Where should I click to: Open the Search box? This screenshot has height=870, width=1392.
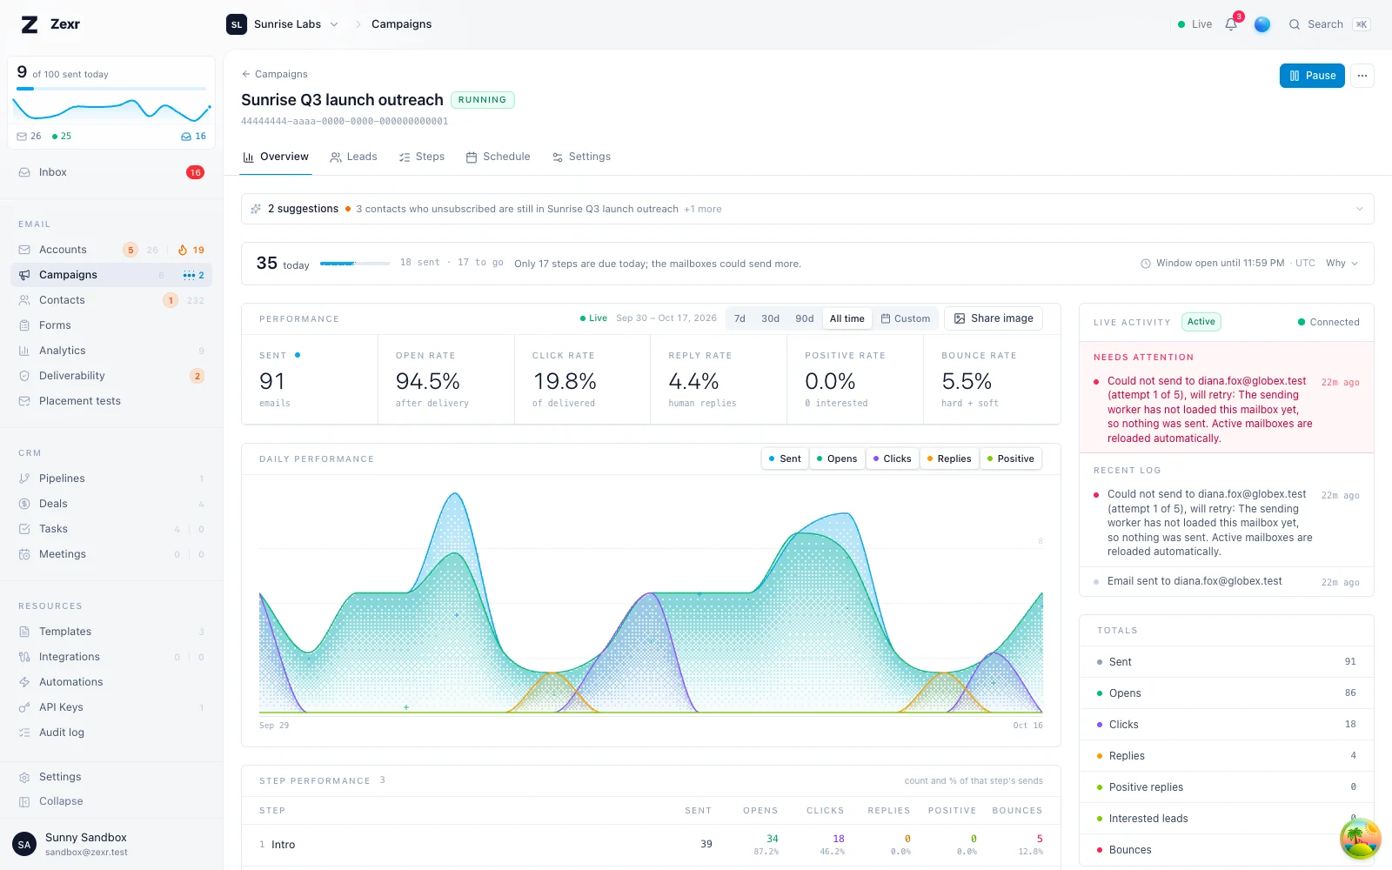1329,24
